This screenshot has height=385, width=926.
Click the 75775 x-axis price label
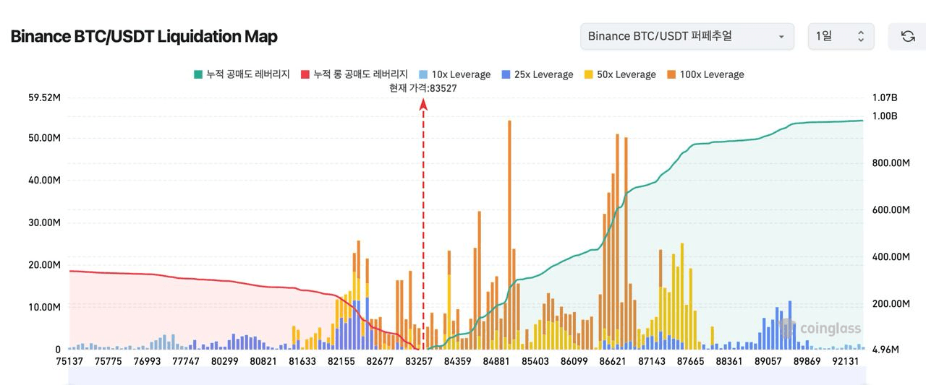click(x=109, y=360)
